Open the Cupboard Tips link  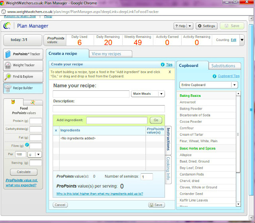pos(229,76)
